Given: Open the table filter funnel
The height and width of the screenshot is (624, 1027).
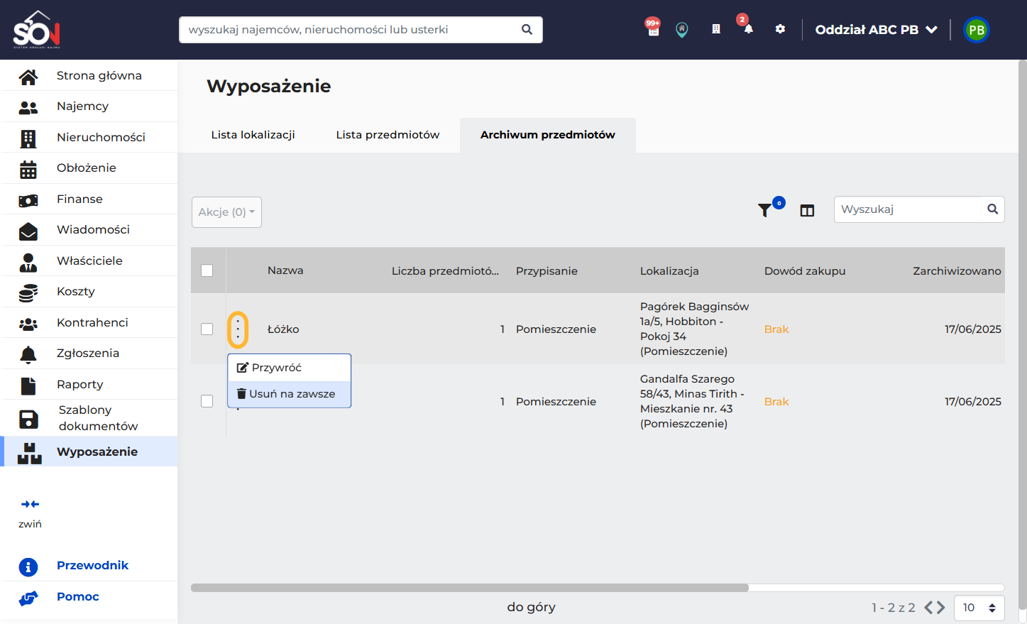Looking at the screenshot, I should pos(764,210).
